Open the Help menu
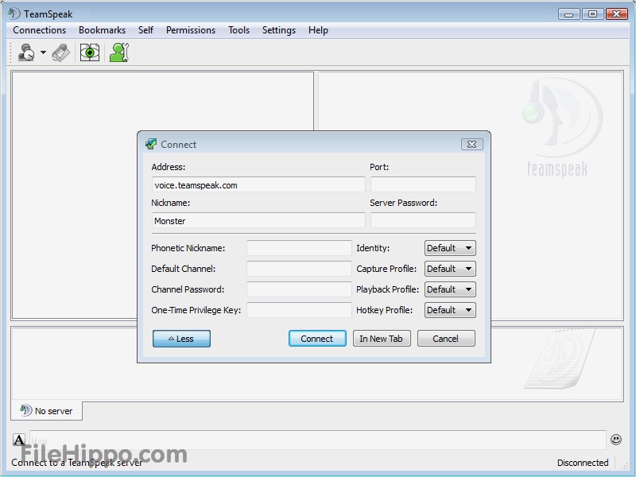636x477 pixels. [318, 30]
